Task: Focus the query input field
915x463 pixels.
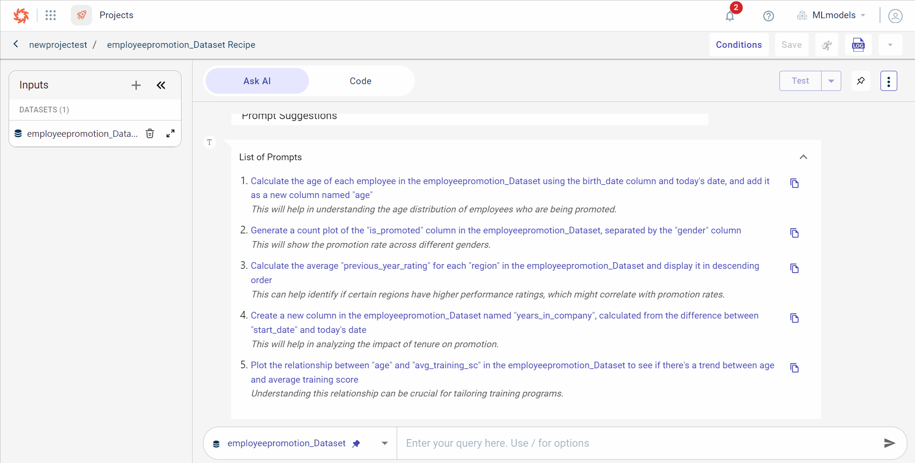Action: pyautogui.click(x=637, y=443)
